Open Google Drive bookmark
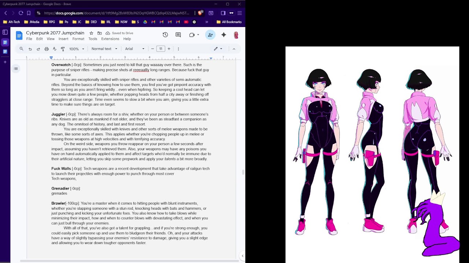 coord(145,22)
